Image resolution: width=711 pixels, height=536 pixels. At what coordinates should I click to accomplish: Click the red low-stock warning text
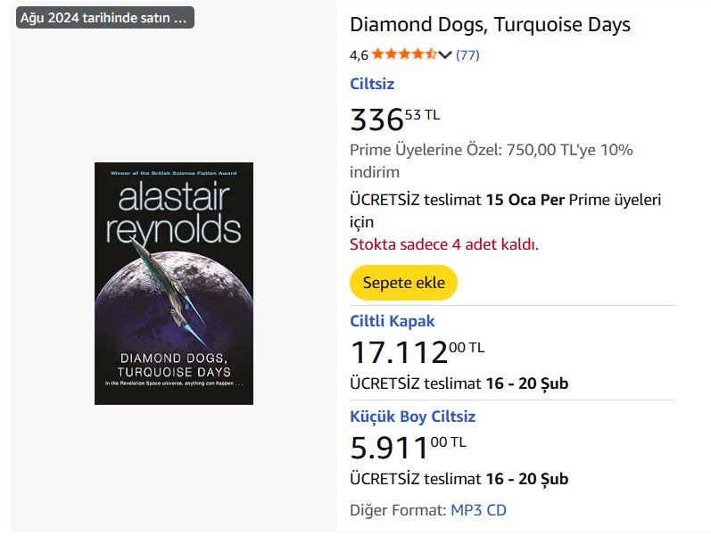(x=444, y=244)
